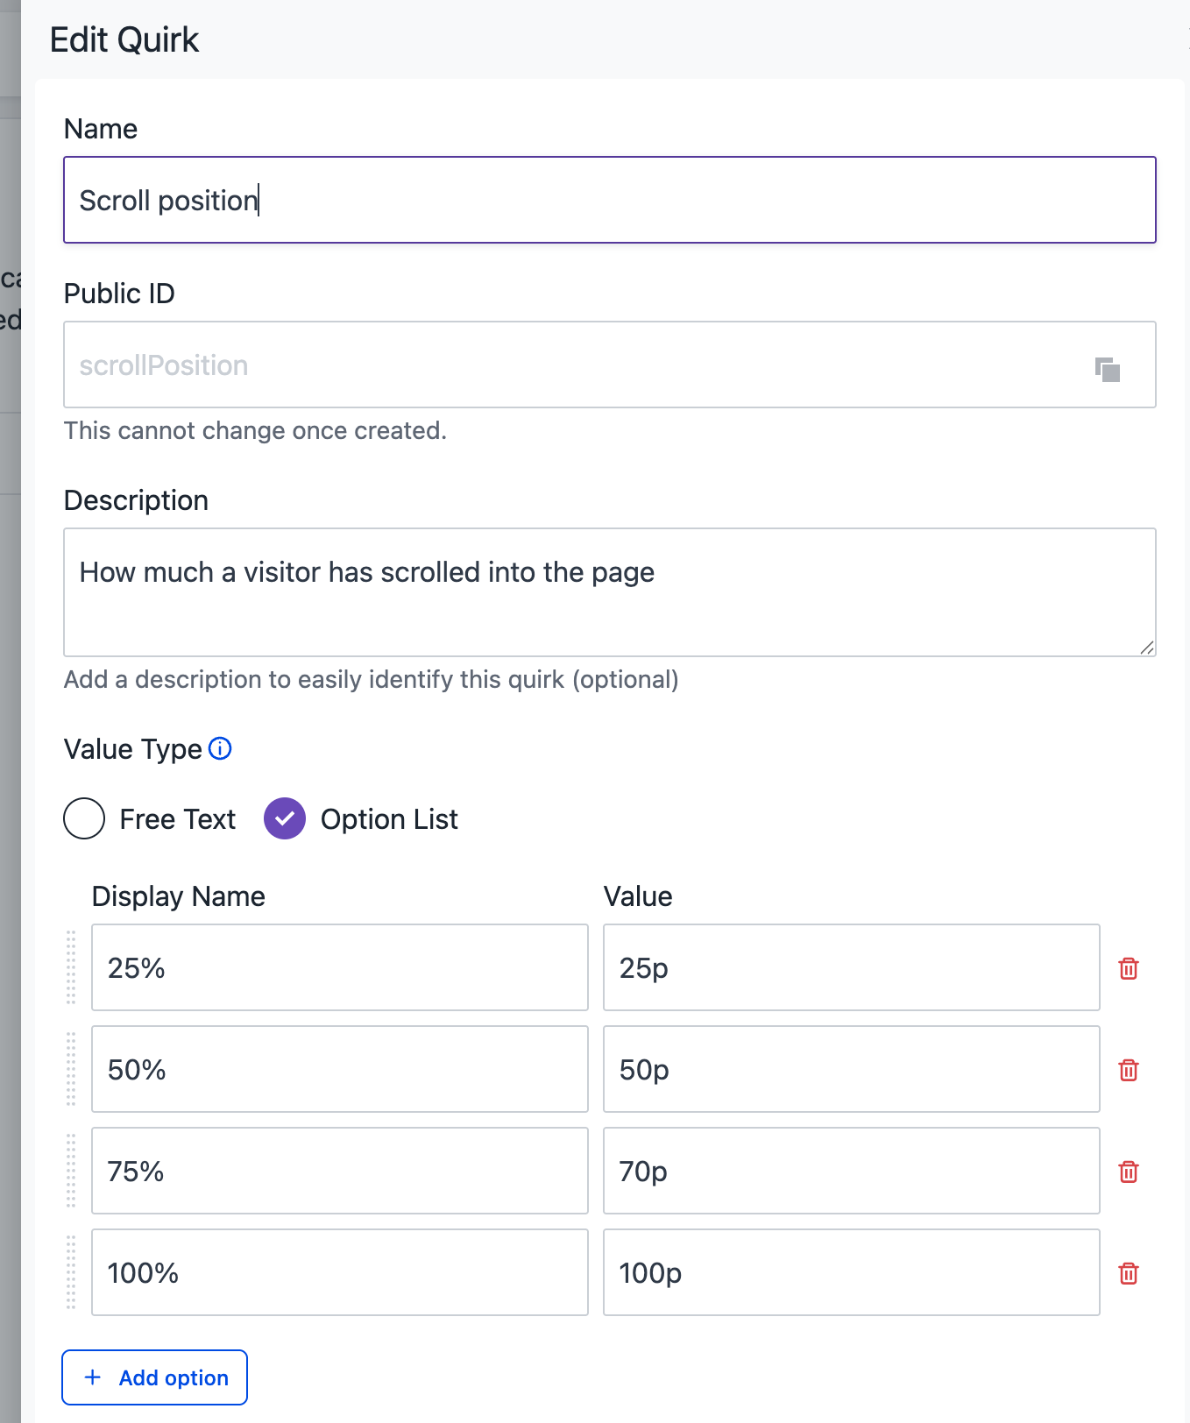Edit the 70p value field
The width and height of the screenshot is (1190, 1423).
[x=851, y=1171]
